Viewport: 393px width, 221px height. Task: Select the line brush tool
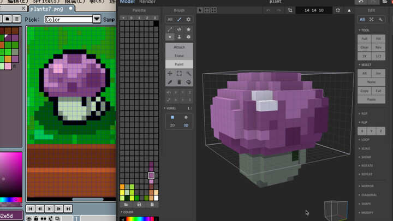tap(170, 29)
